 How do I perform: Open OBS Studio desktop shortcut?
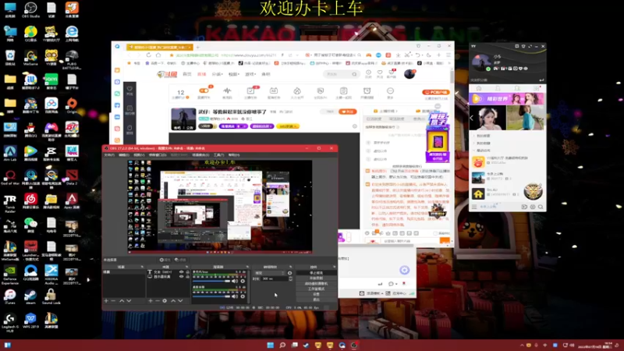[x=30, y=10]
